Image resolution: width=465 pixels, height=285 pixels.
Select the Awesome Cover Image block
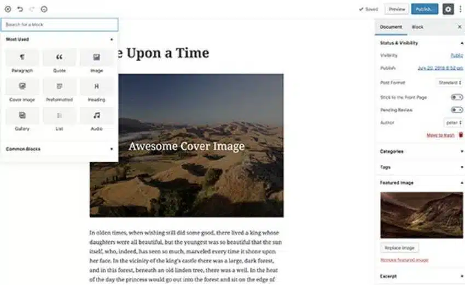(x=187, y=146)
